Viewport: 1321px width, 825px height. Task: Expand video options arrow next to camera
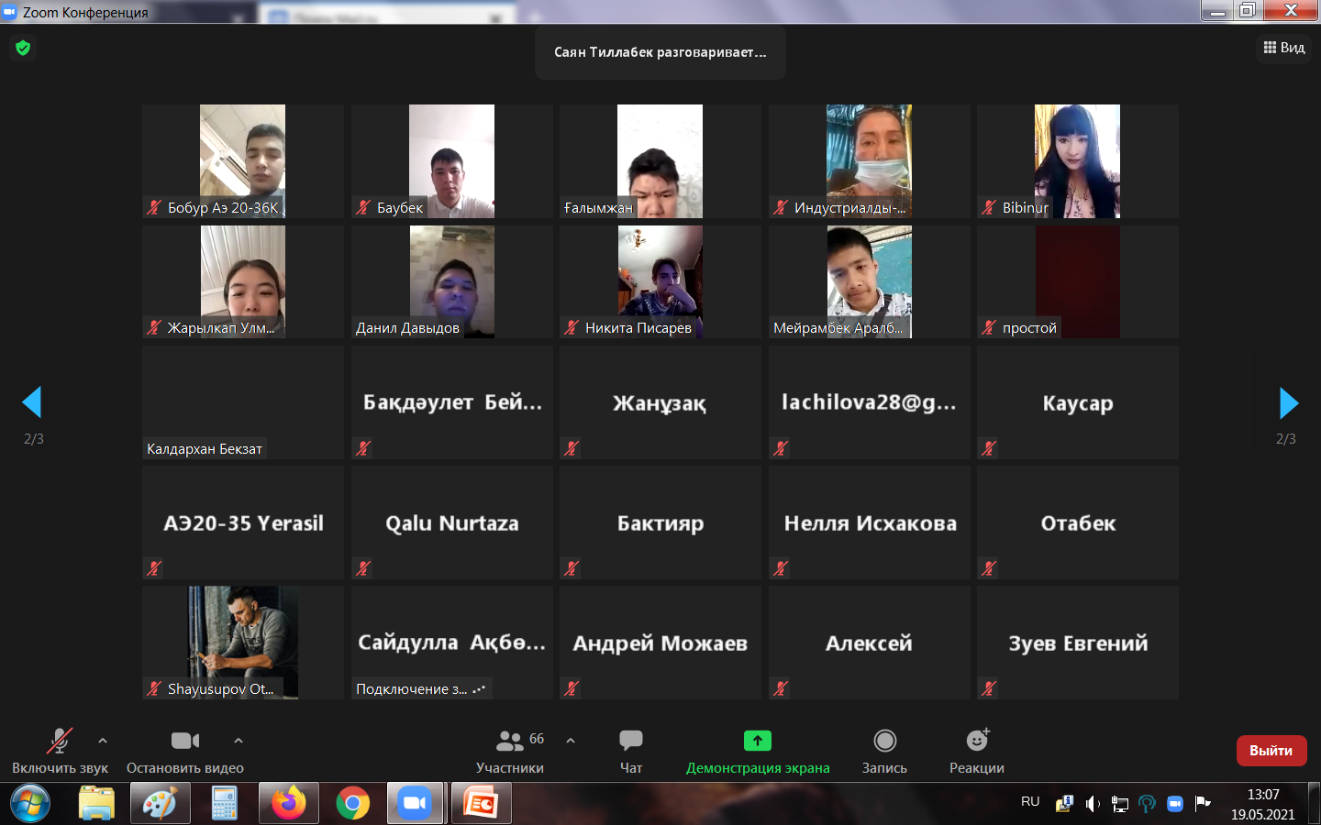[x=239, y=740]
